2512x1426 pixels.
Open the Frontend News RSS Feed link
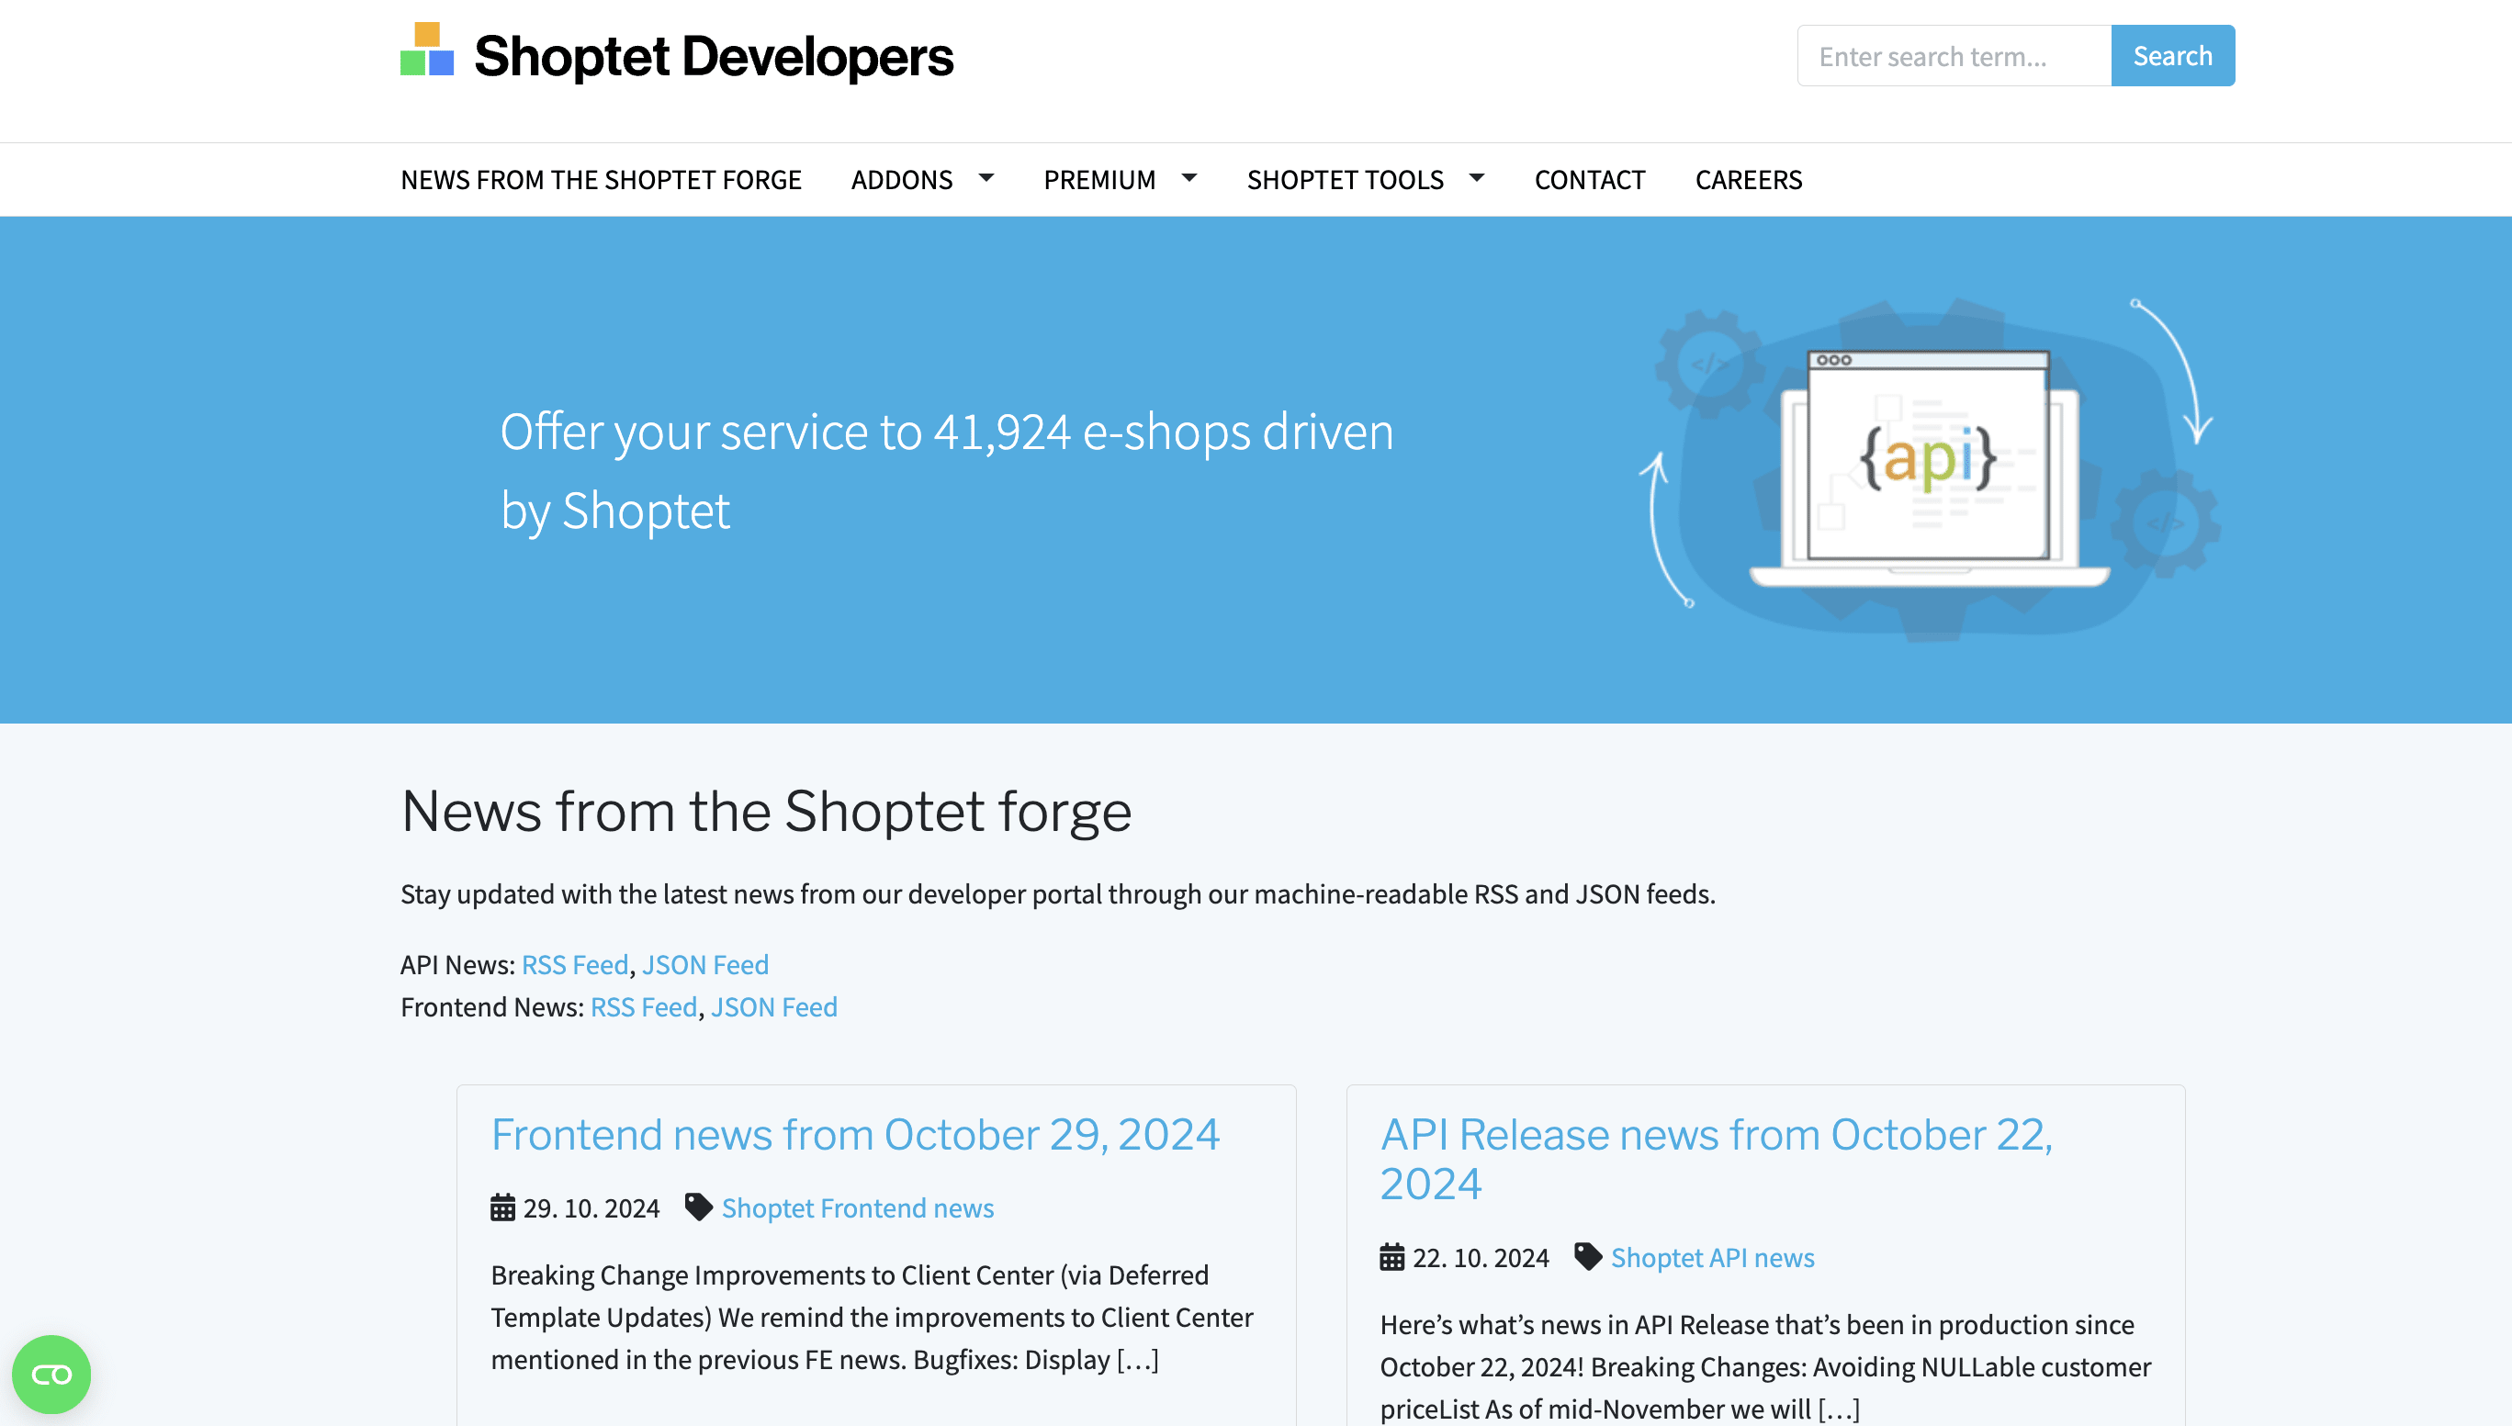tap(644, 1006)
